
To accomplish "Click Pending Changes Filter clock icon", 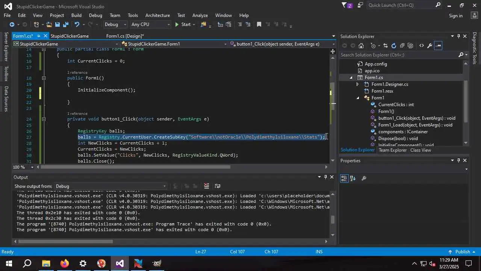I will 373,46.
